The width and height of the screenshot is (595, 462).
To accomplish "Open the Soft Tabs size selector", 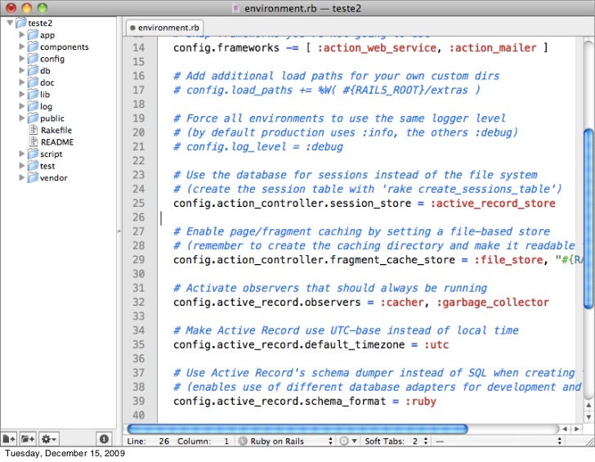I will tap(396, 441).
